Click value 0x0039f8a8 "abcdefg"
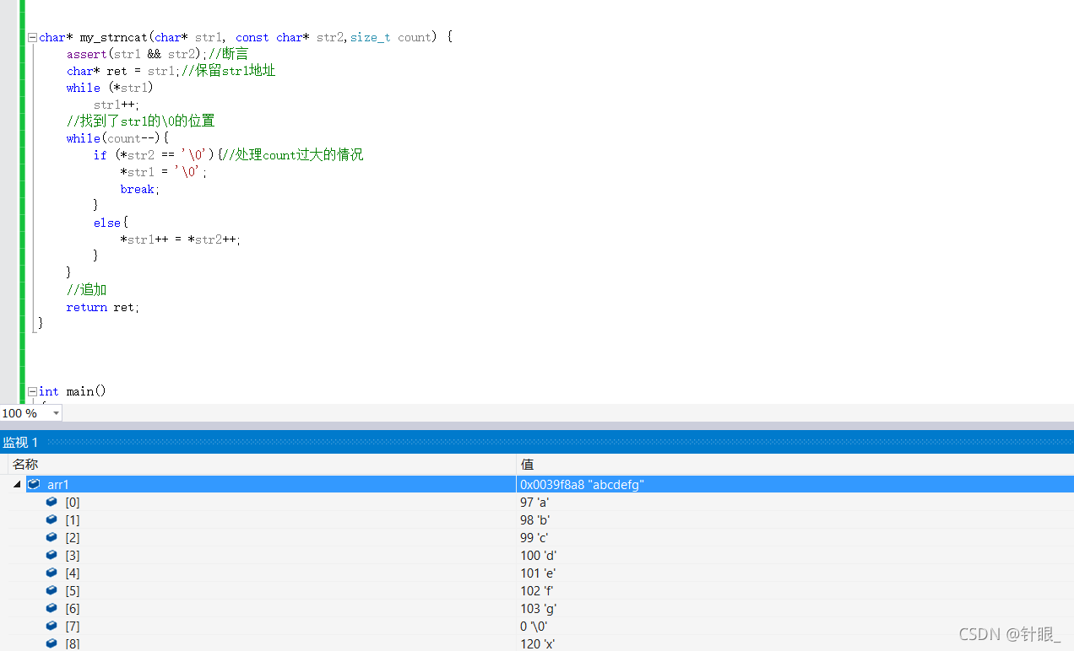The width and height of the screenshot is (1074, 651). click(583, 484)
